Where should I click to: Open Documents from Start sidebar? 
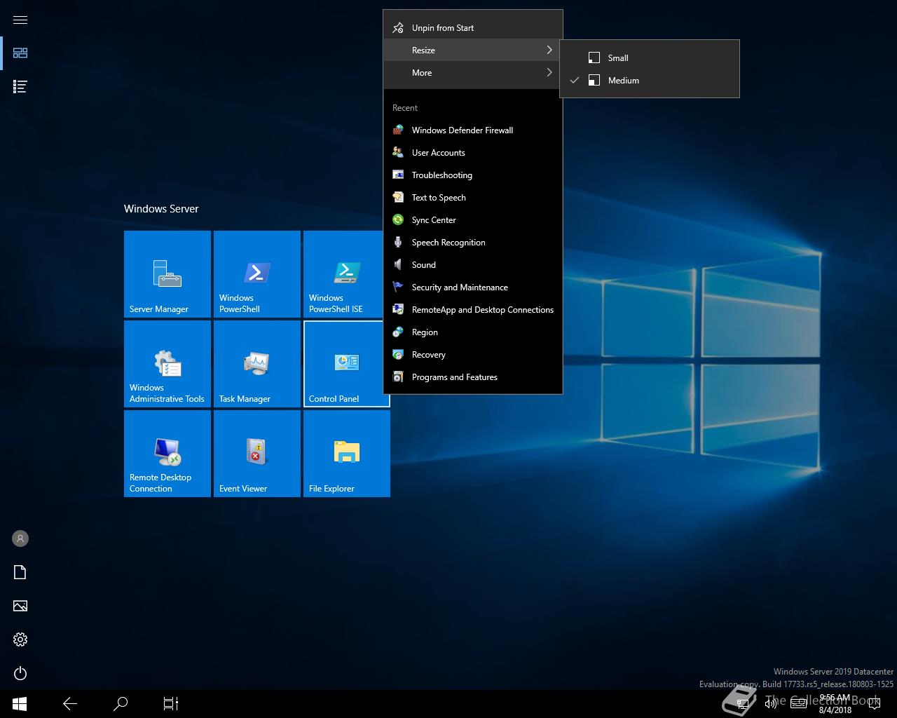pos(20,572)
